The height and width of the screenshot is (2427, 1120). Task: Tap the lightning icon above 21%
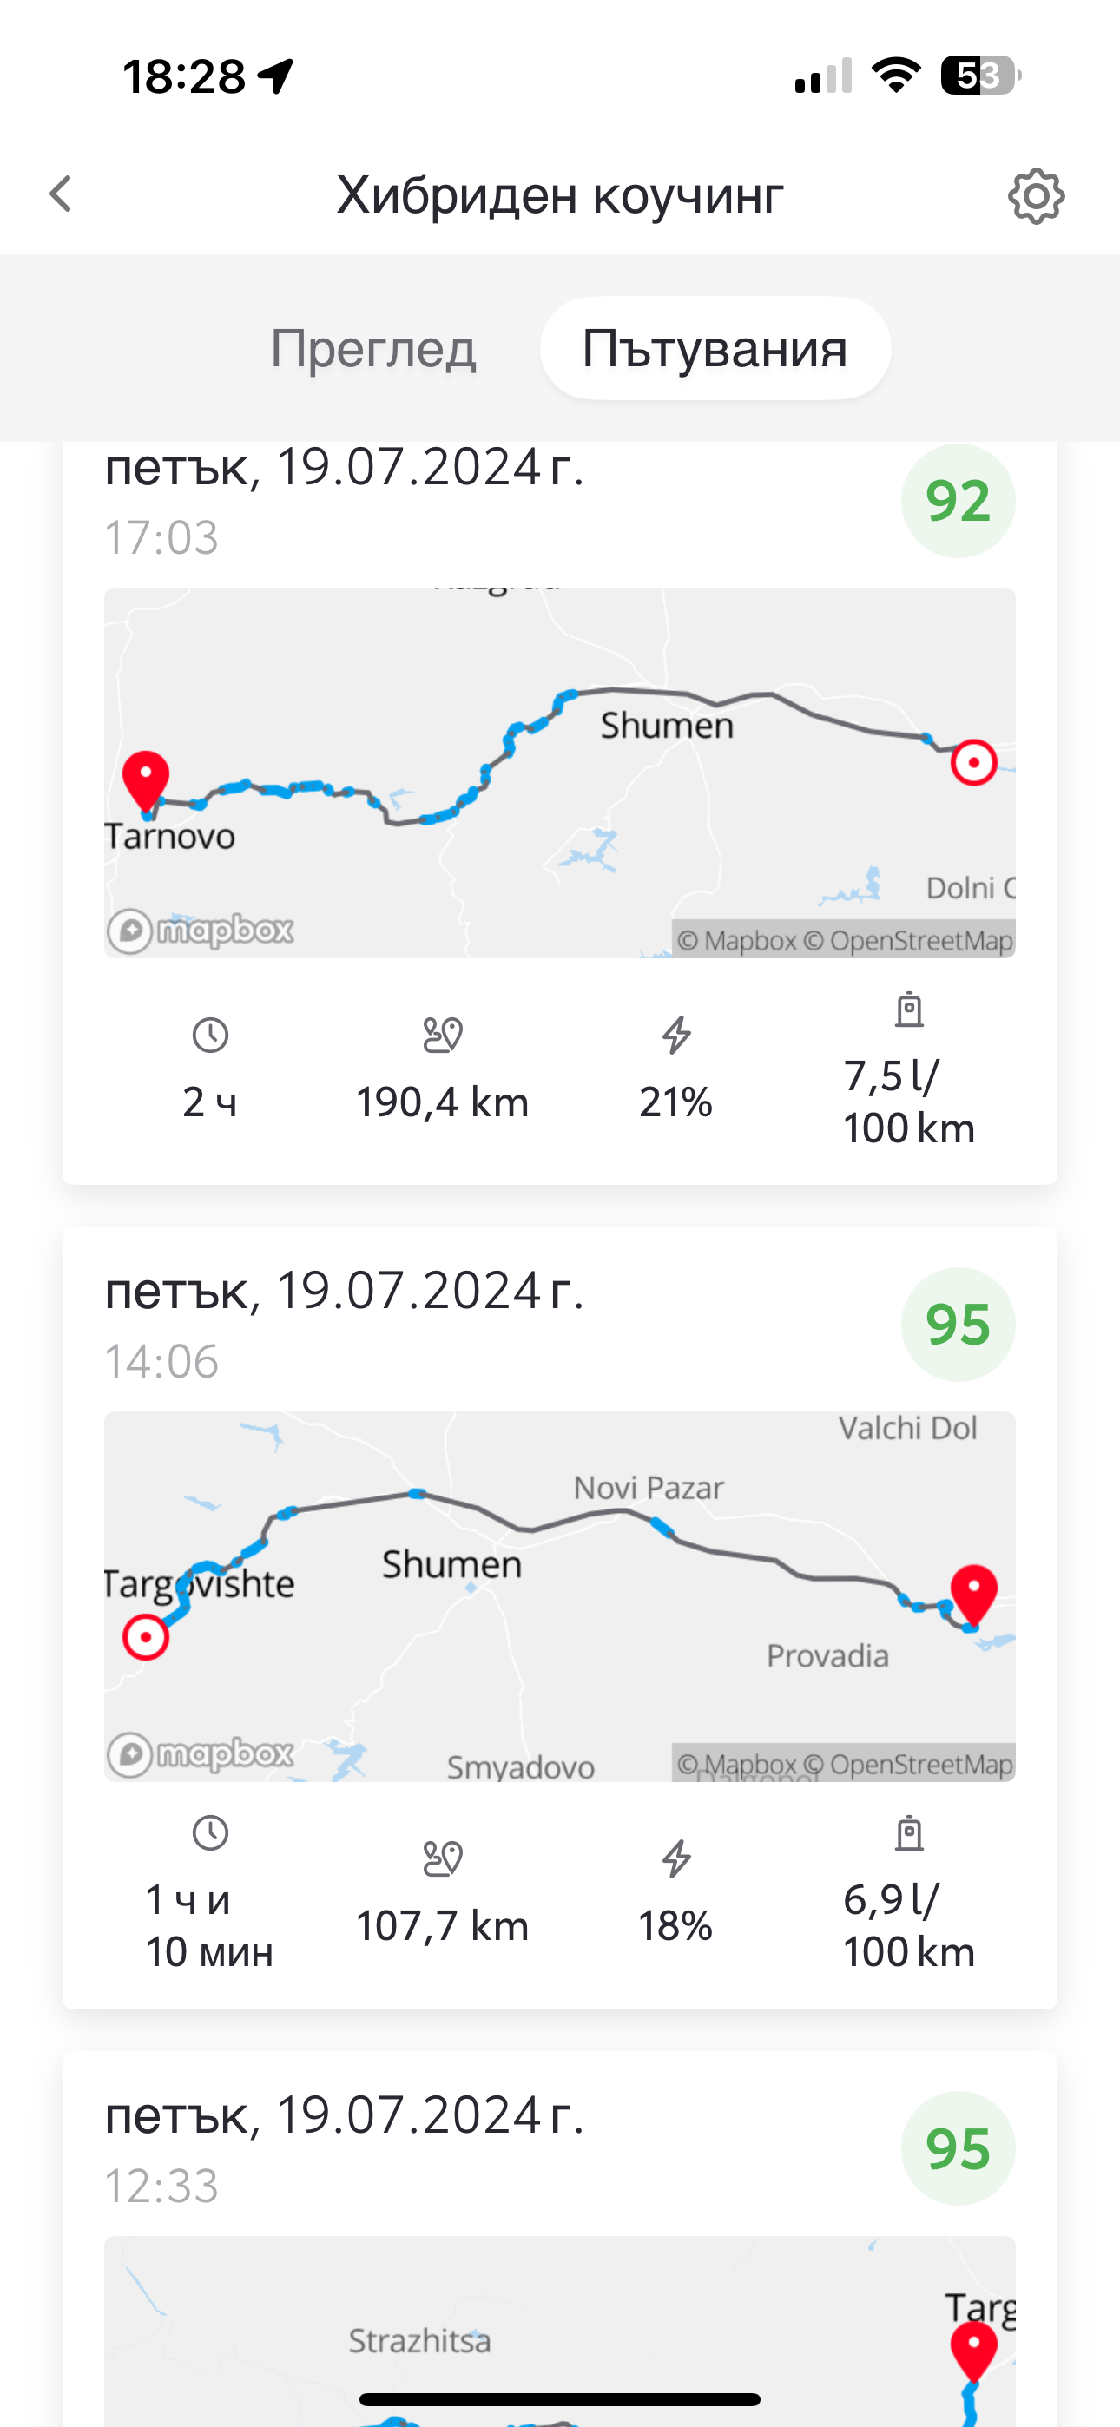point(676,1036)
